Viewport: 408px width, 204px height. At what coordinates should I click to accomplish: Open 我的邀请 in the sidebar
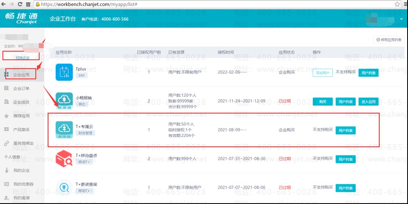click(x=21, y=198)
